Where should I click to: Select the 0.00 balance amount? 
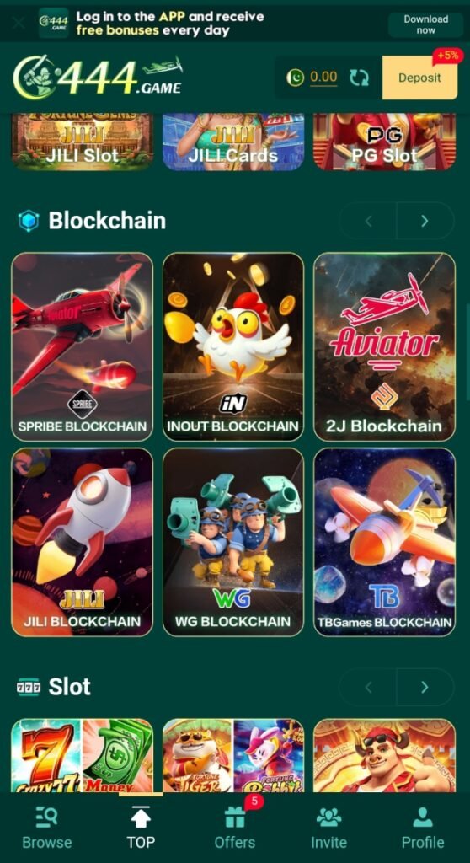[323, 77]
